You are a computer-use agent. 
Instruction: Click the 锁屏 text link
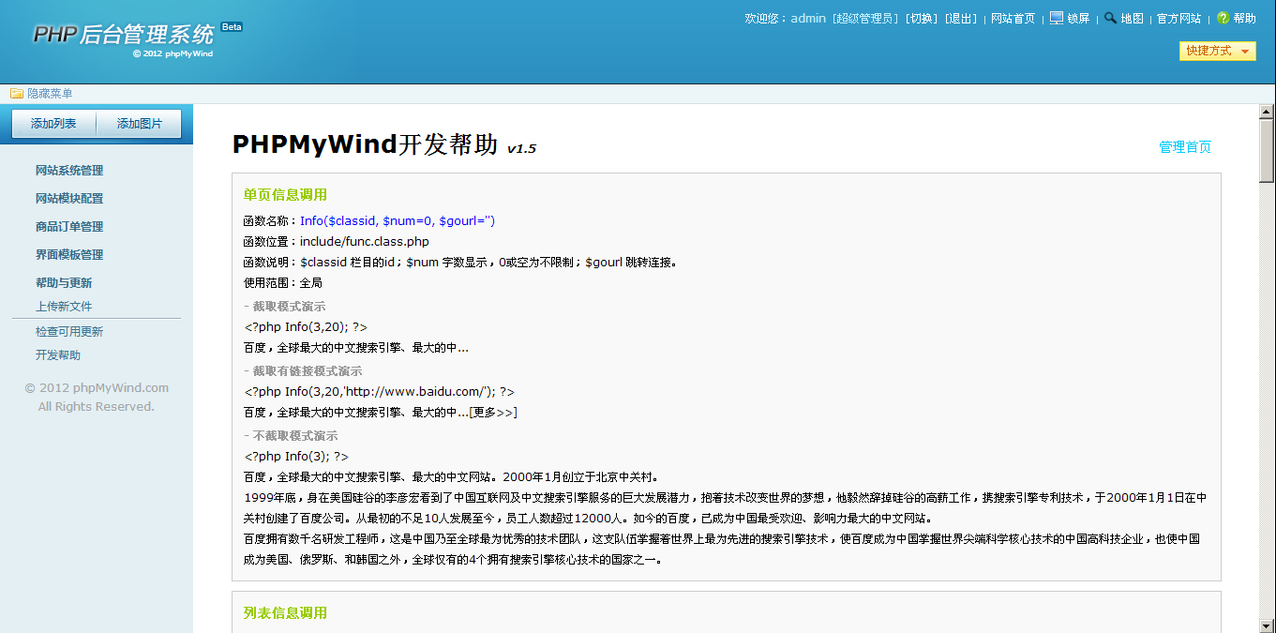point(1078,18)
